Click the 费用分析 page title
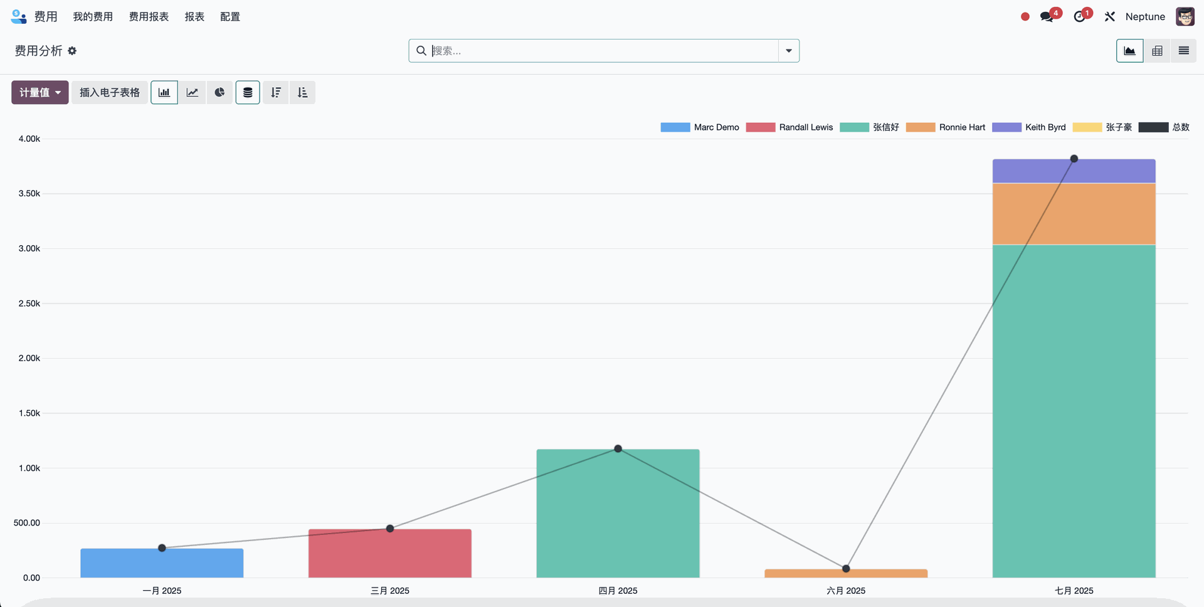 (x=39, y=51)
